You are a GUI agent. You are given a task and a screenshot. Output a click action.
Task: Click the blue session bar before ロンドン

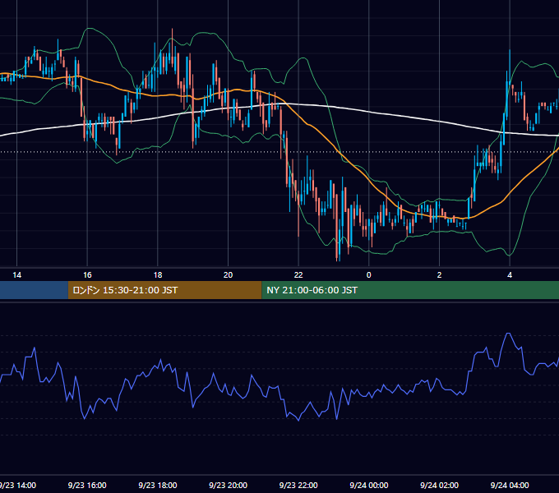pyautogui.click(x=34, y=290)
